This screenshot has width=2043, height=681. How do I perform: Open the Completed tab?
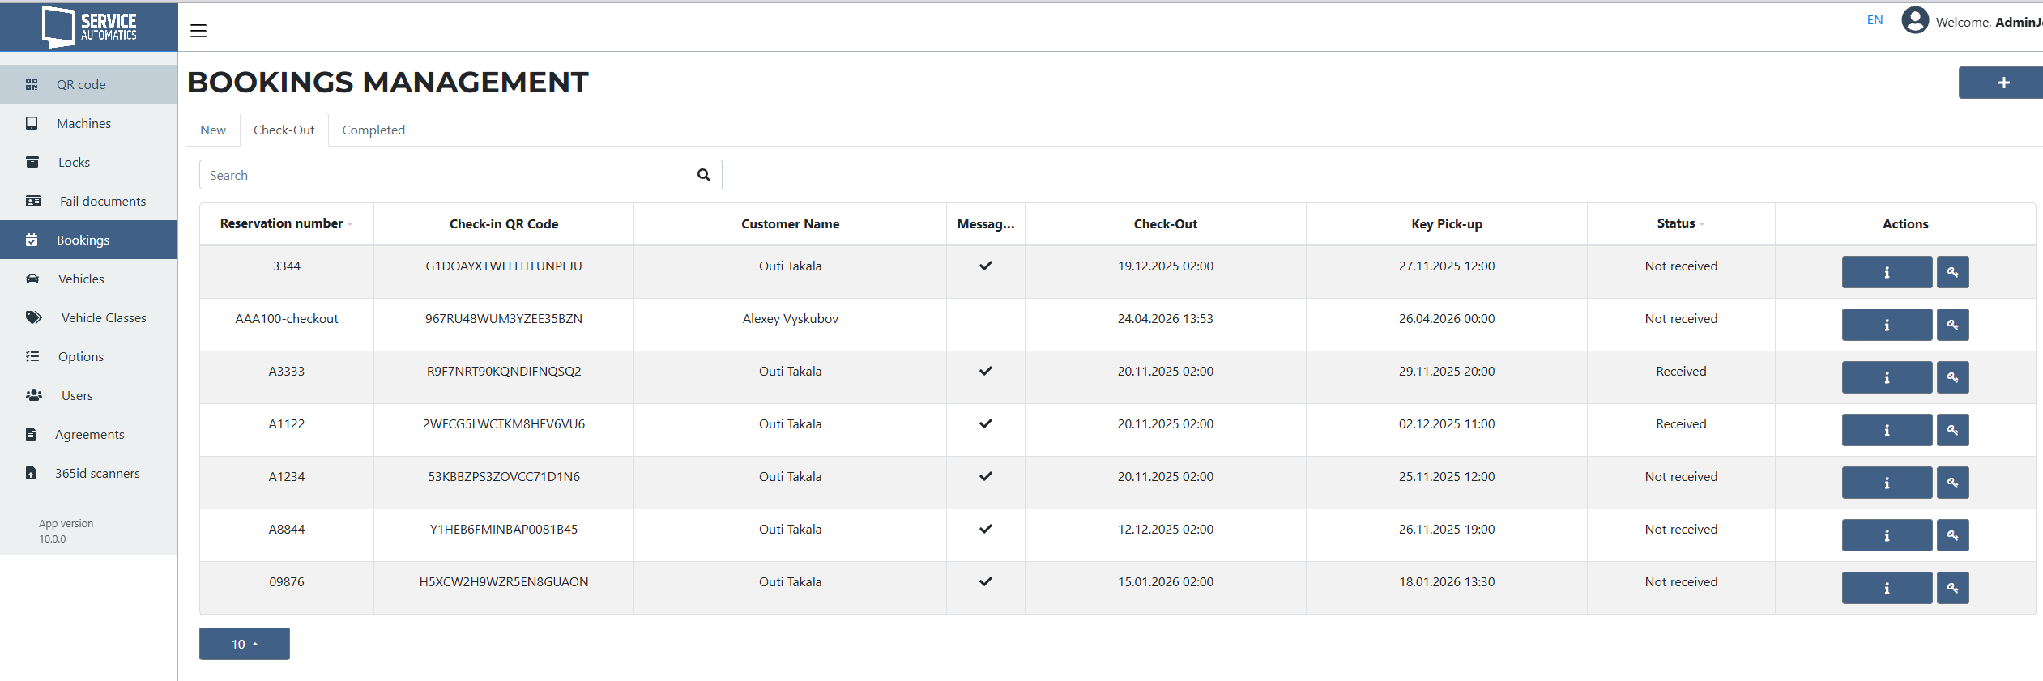pos(373,130)
